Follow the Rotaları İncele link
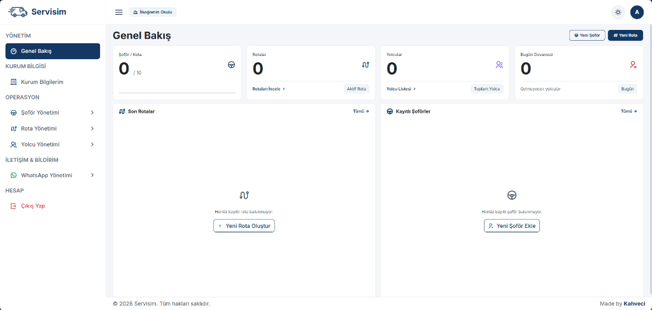The width and height of the screenshot is (652, 310). 269,89
